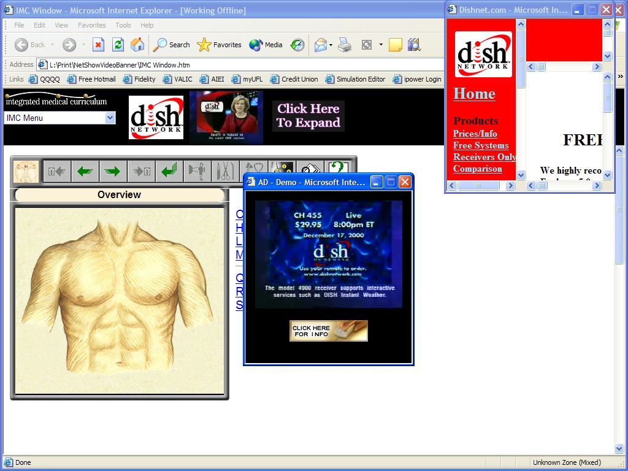Click the surgical instruments scissors icon
Viewport: 628px width, 471px height.
tap(225, 172)
